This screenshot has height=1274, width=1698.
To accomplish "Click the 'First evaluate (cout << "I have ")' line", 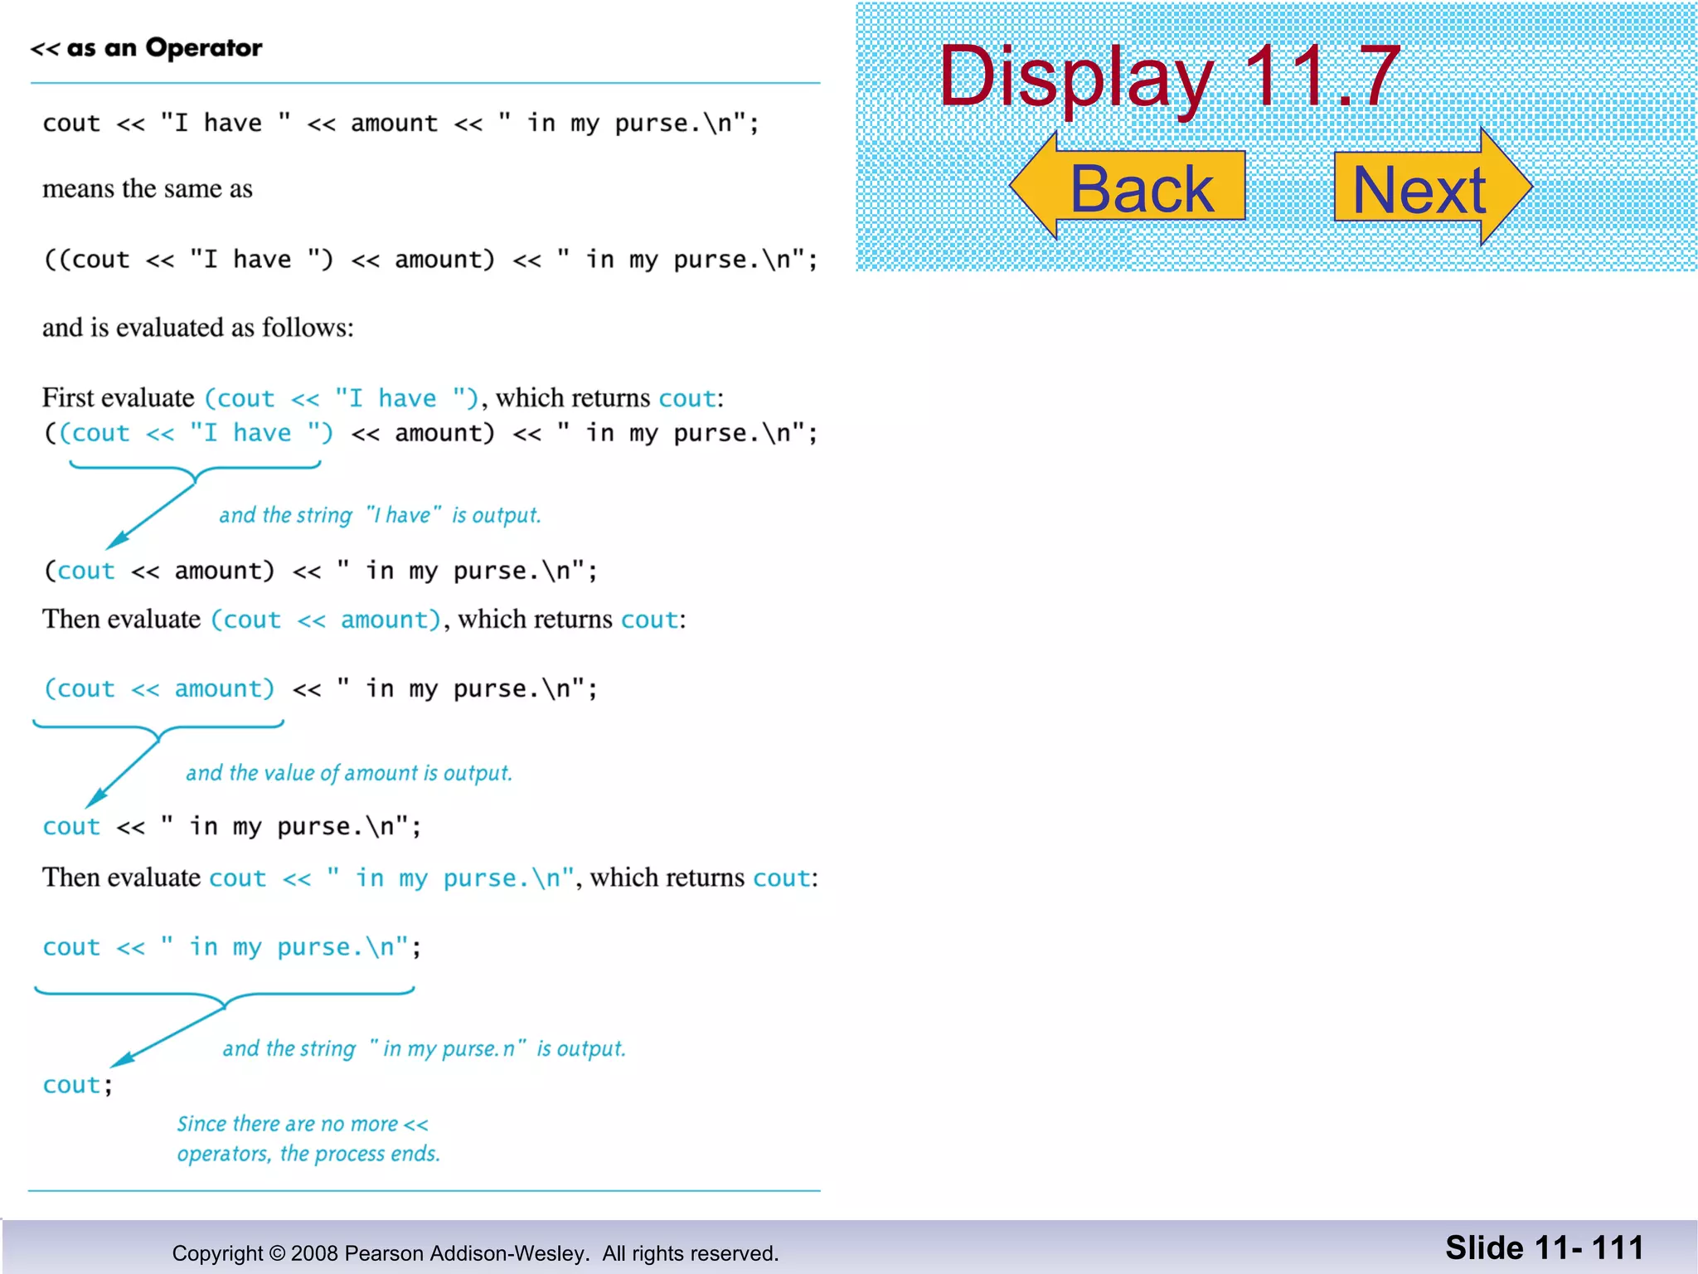I will click(383, 398).
